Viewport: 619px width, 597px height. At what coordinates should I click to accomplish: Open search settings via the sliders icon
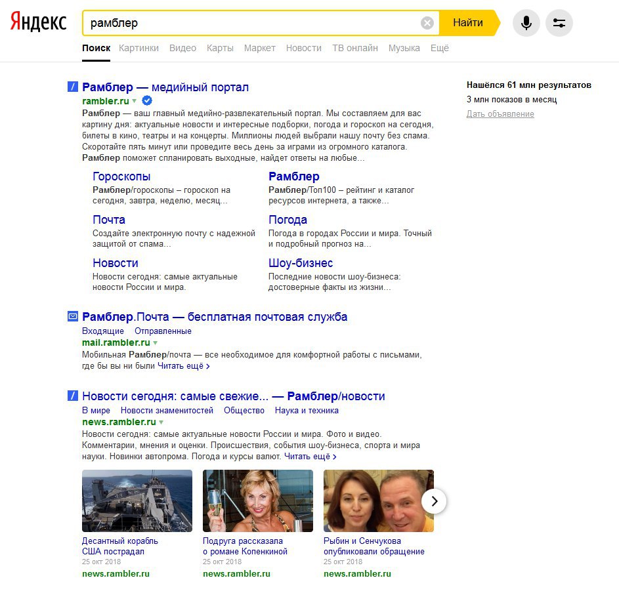tap(559, 23)
